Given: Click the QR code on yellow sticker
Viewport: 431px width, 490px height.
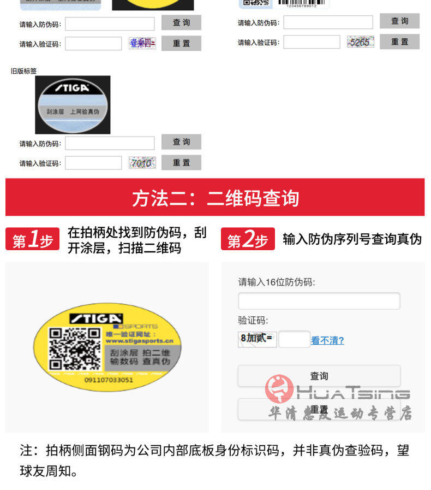Looking at the screenshot, I should 74,349.
